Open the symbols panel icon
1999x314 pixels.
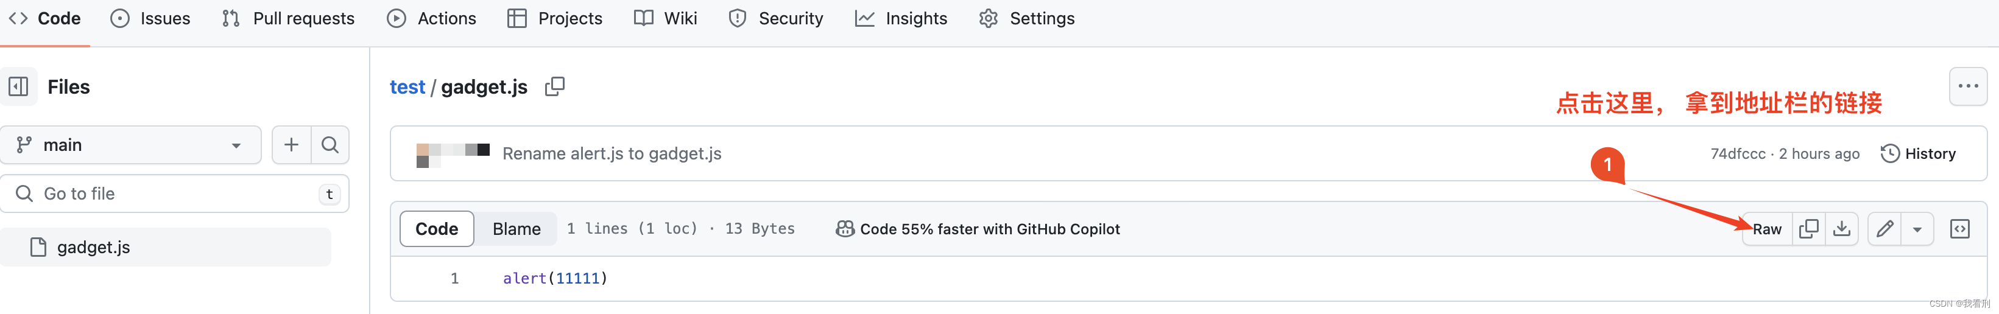(1959, 229)
